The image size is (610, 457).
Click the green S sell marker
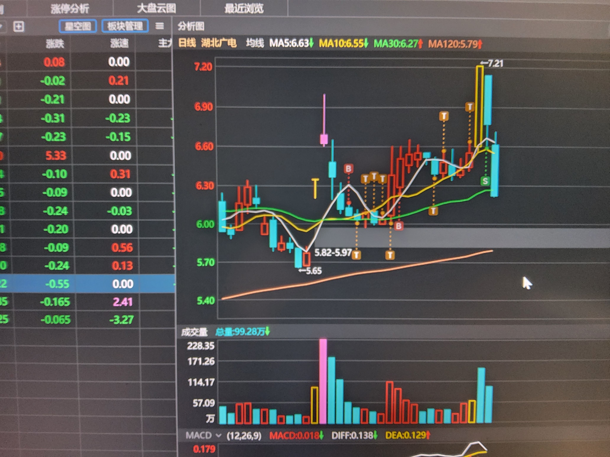(x=485, y=181)
